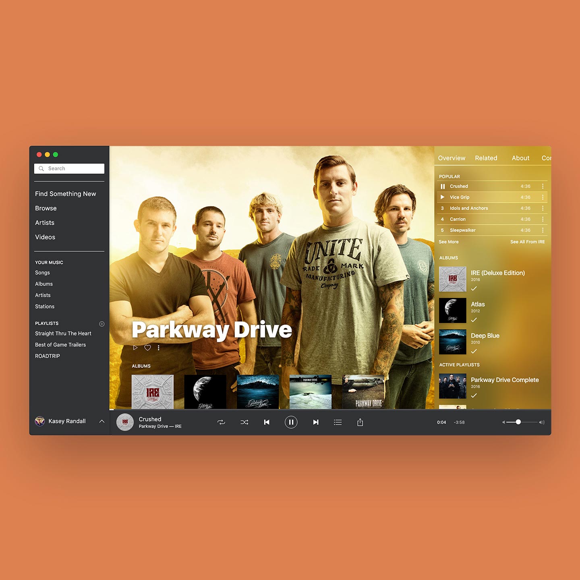Click See More under Popular tracks
This screenshot has width=580, height=580.
pyautogui.click(x=449, y=242)
